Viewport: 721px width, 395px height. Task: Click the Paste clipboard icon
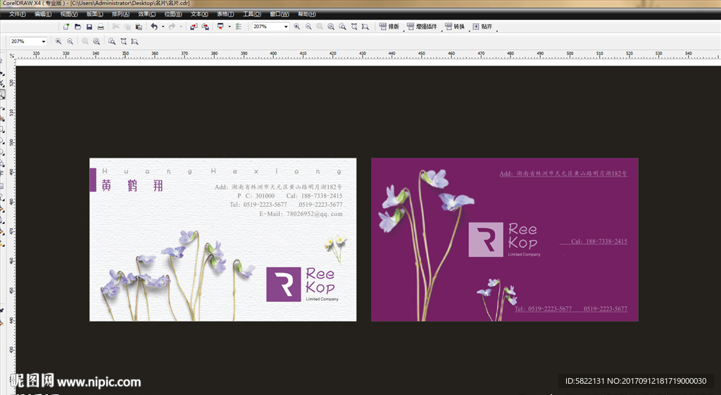(139, 27)
